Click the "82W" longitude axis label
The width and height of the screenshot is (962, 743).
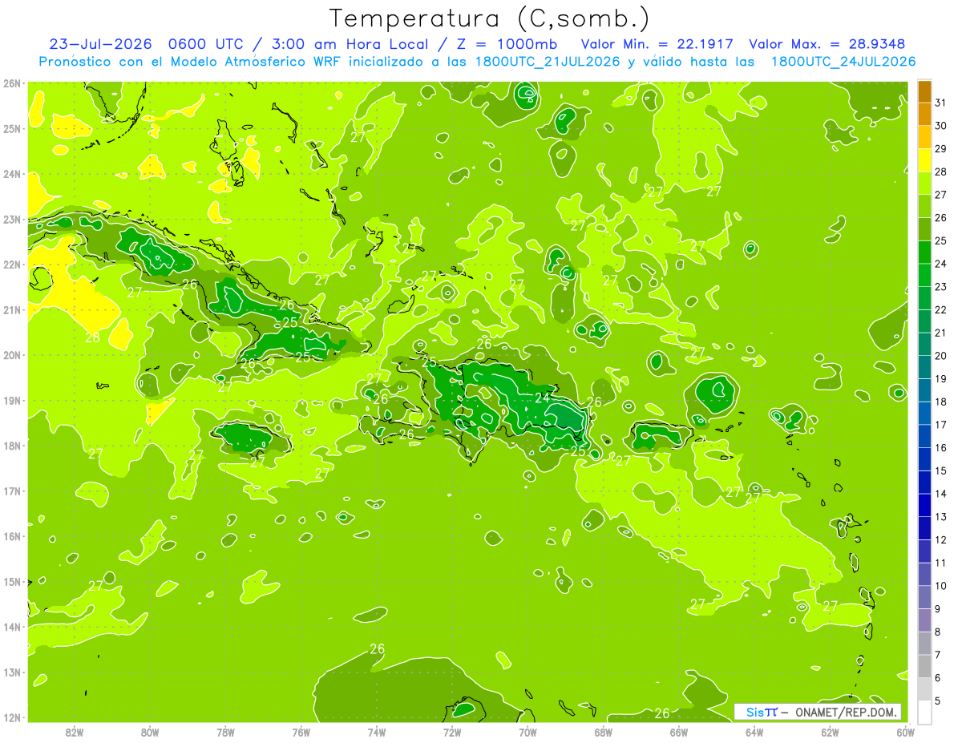(75, 732)
